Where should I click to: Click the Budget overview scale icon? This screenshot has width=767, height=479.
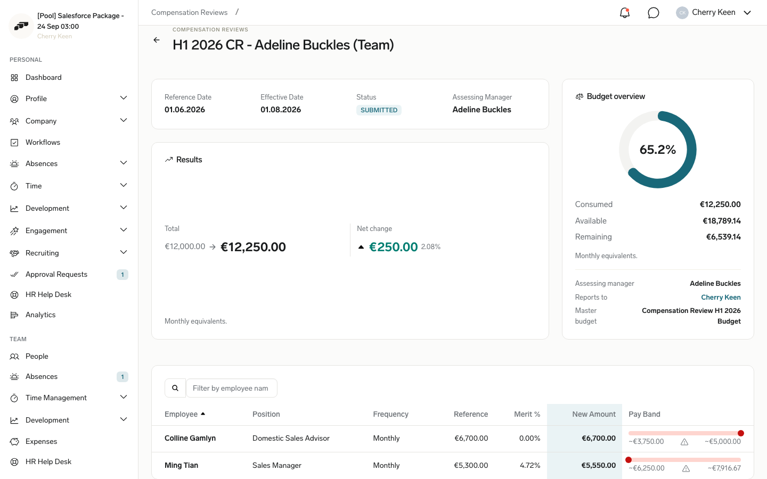[x=580, y=96]
